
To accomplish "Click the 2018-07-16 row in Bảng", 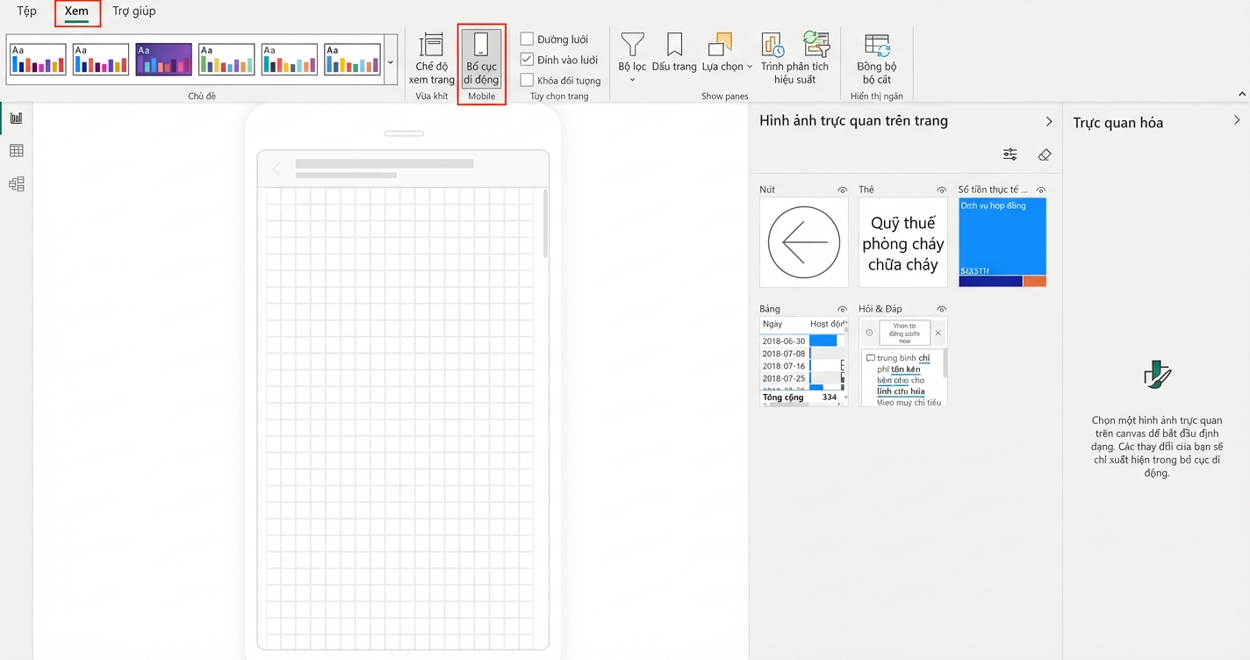I will point(802,366).
